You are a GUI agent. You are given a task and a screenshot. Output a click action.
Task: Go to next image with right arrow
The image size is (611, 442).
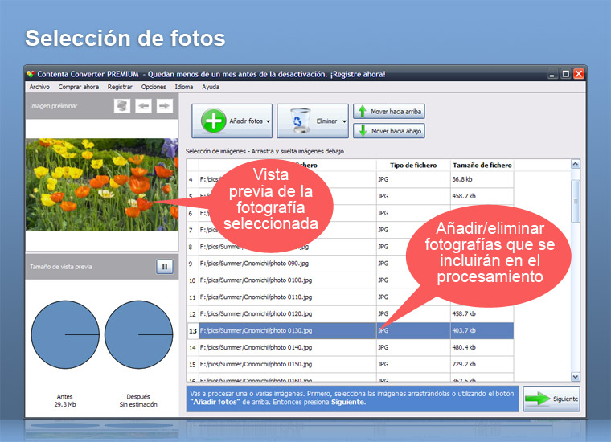pos(165,105)
